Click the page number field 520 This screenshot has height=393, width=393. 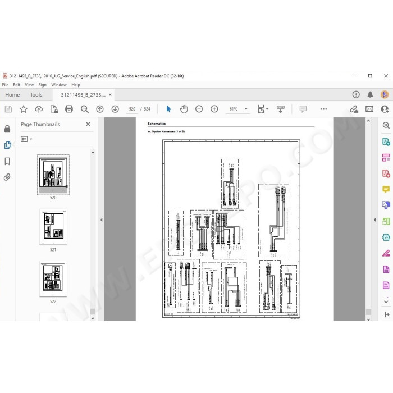click(132, 109)
